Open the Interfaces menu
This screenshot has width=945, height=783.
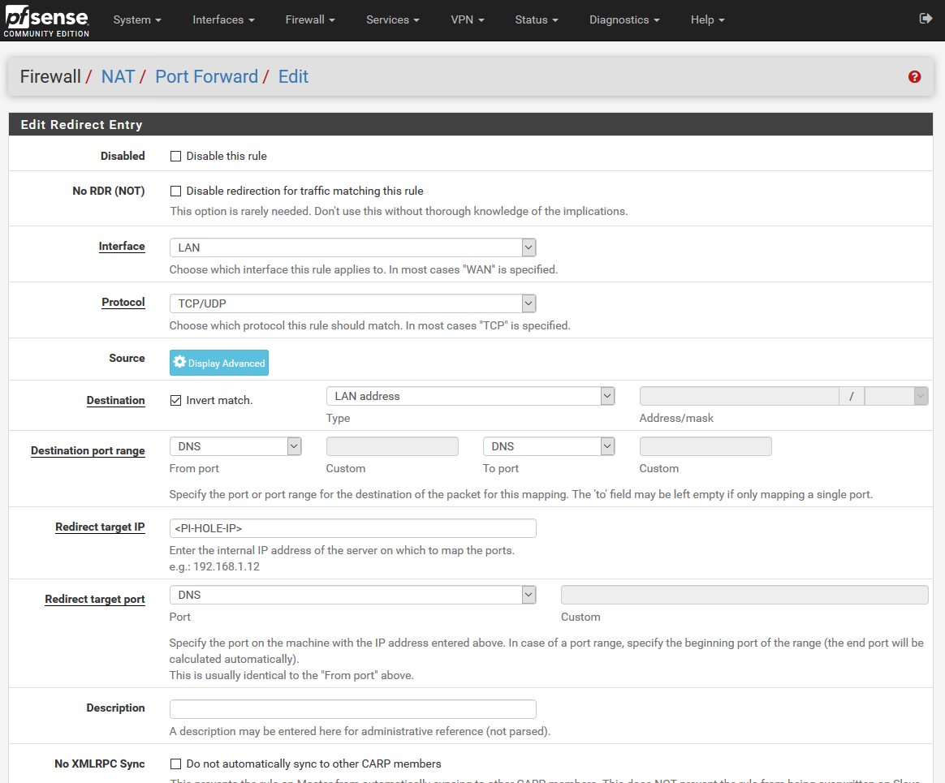(223, 19)
